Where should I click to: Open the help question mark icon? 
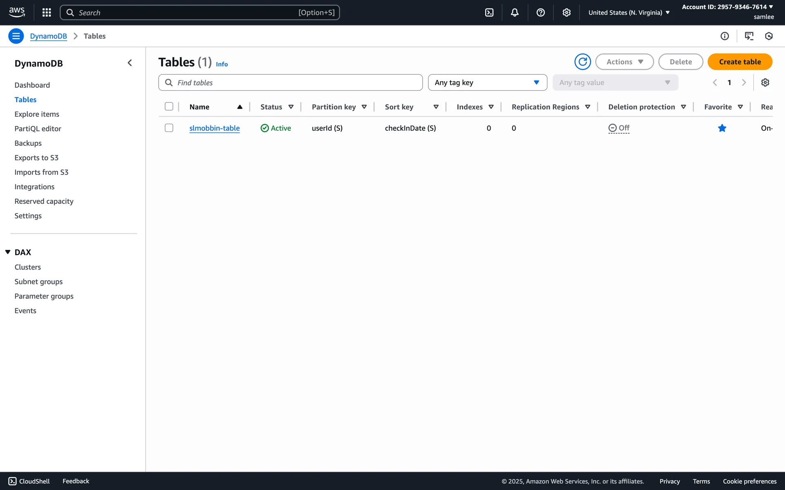click(x=541, y=13)
